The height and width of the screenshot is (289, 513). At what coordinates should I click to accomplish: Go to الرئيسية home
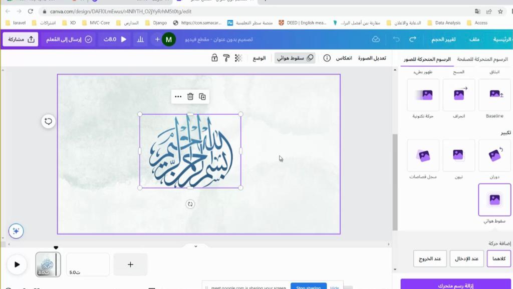click(x=502, y=39)
